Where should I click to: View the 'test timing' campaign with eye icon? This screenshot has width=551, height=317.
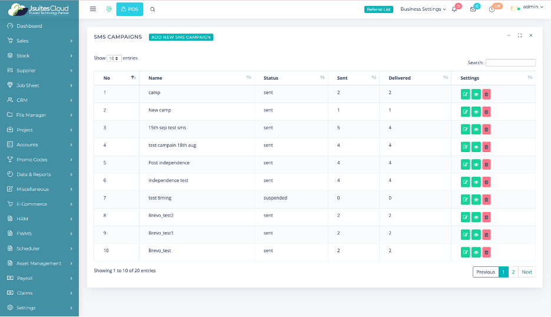pos(476,199)
